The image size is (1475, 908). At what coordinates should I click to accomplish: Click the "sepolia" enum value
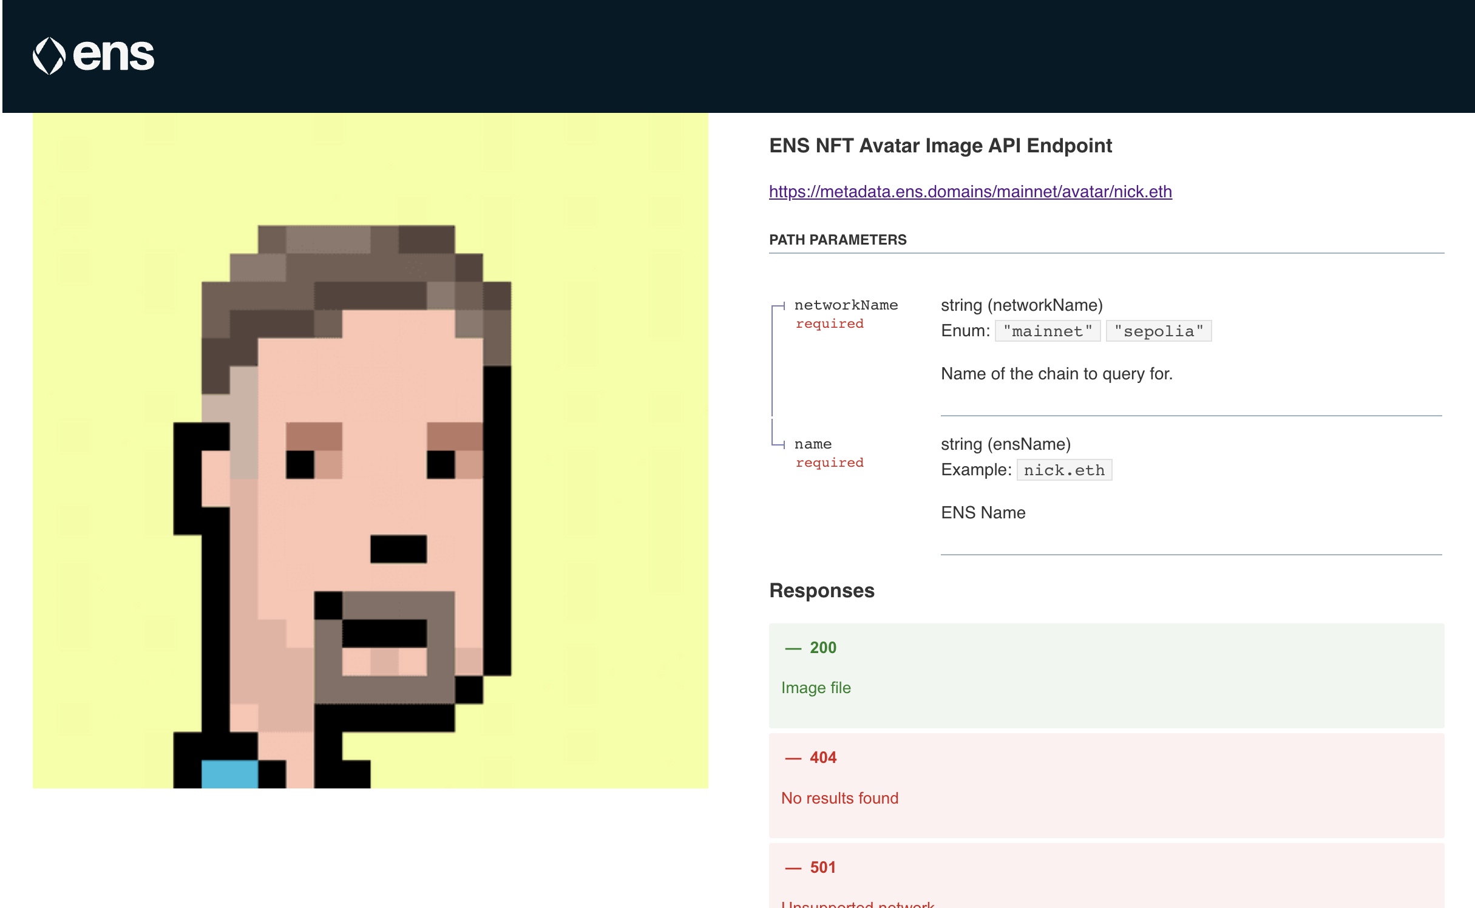[1158, 331]
